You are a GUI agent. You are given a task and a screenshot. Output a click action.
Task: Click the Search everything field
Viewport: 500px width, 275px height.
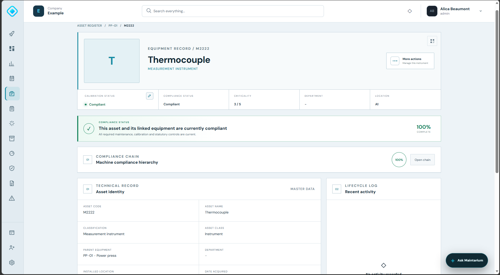pyautogui.click(x=233, y=11)
